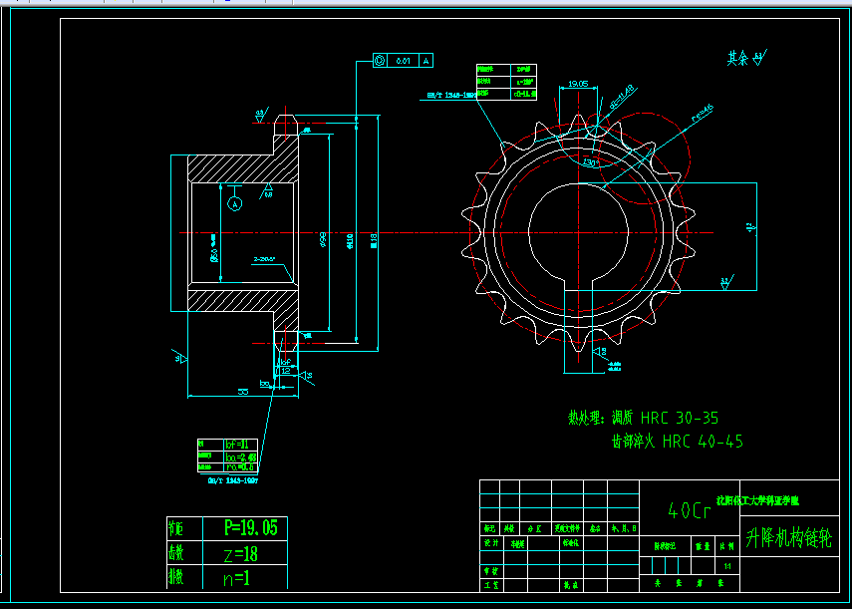Click the 19.05 dimension above the sprocket
Image resolution: width=852 pixels, height=609 pixels.
[578, 84]
